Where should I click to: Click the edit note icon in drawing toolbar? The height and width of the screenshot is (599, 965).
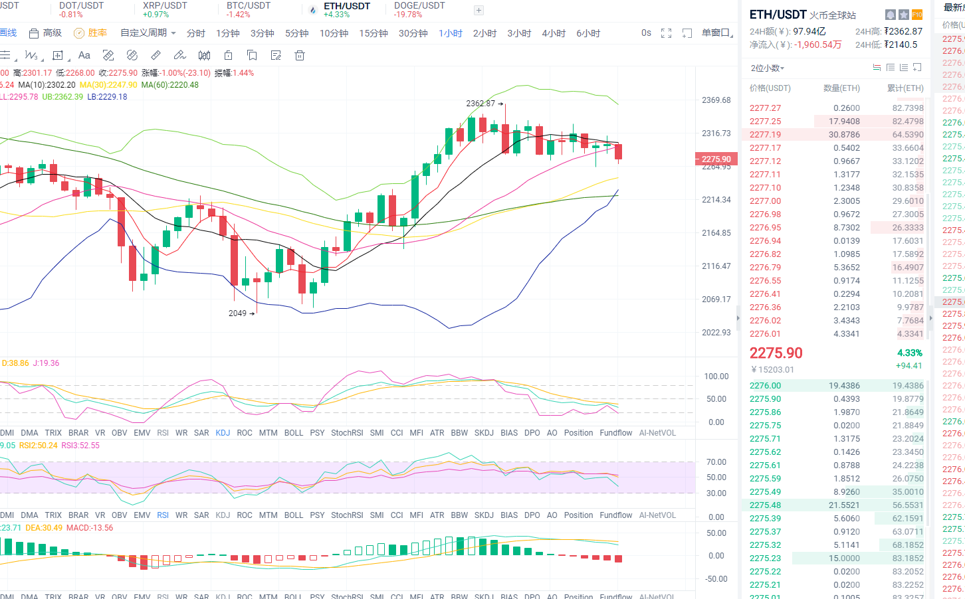(x=276, y=55)
